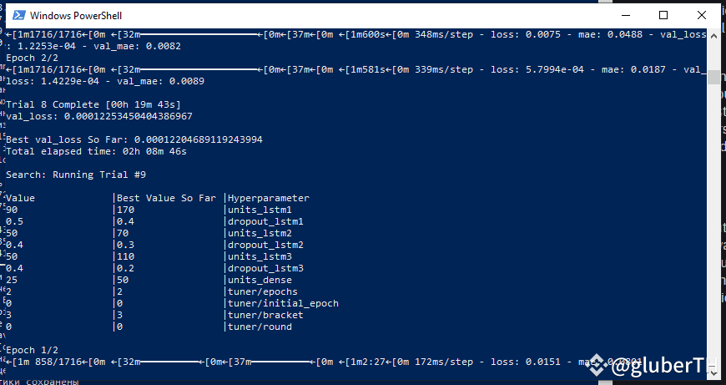Click the "Trial 8 Complete" line

[x=92, y=104]
